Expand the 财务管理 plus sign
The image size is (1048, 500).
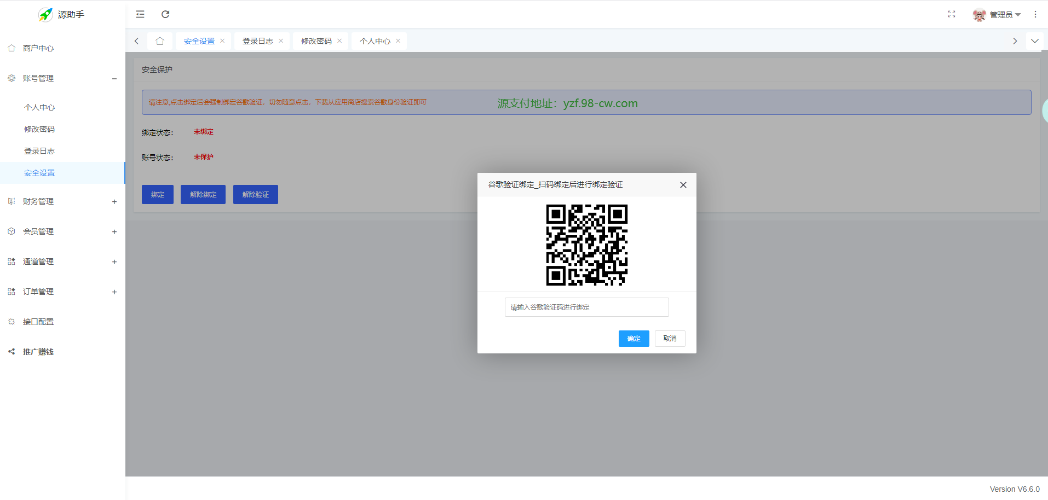(114, 201)
